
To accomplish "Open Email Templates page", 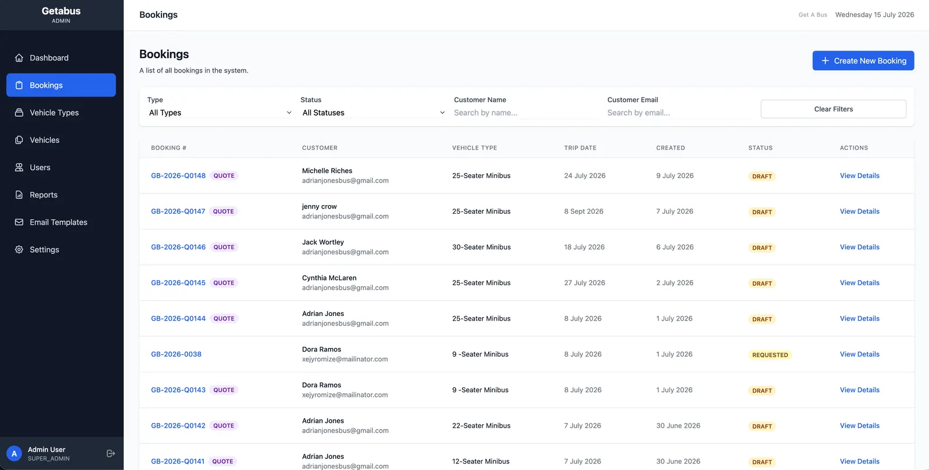I will click(61, 222).
